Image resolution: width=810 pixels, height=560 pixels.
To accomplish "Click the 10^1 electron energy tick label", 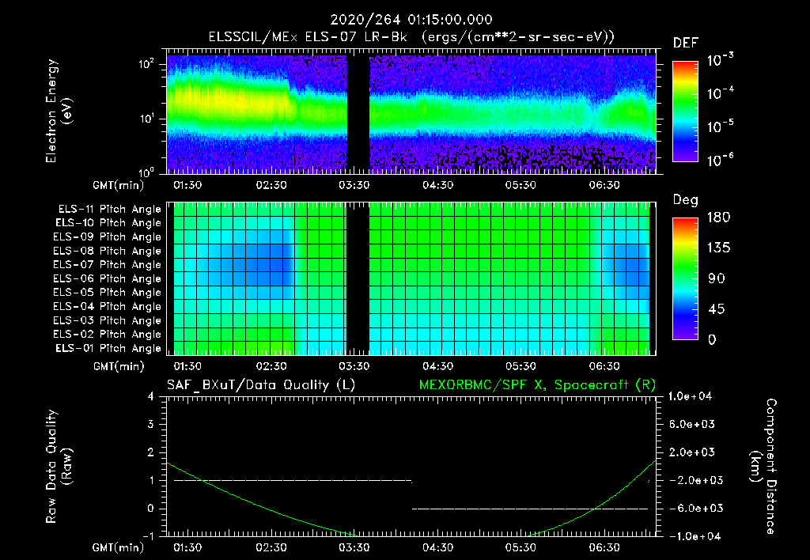I will pos(146,119).
